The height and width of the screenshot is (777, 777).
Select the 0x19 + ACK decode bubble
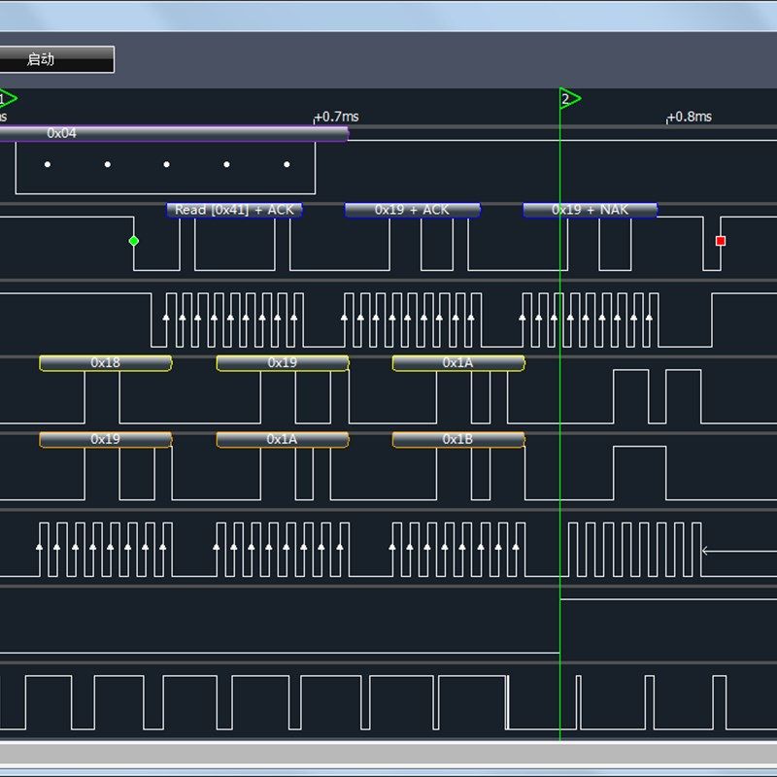tap(412, 210)
